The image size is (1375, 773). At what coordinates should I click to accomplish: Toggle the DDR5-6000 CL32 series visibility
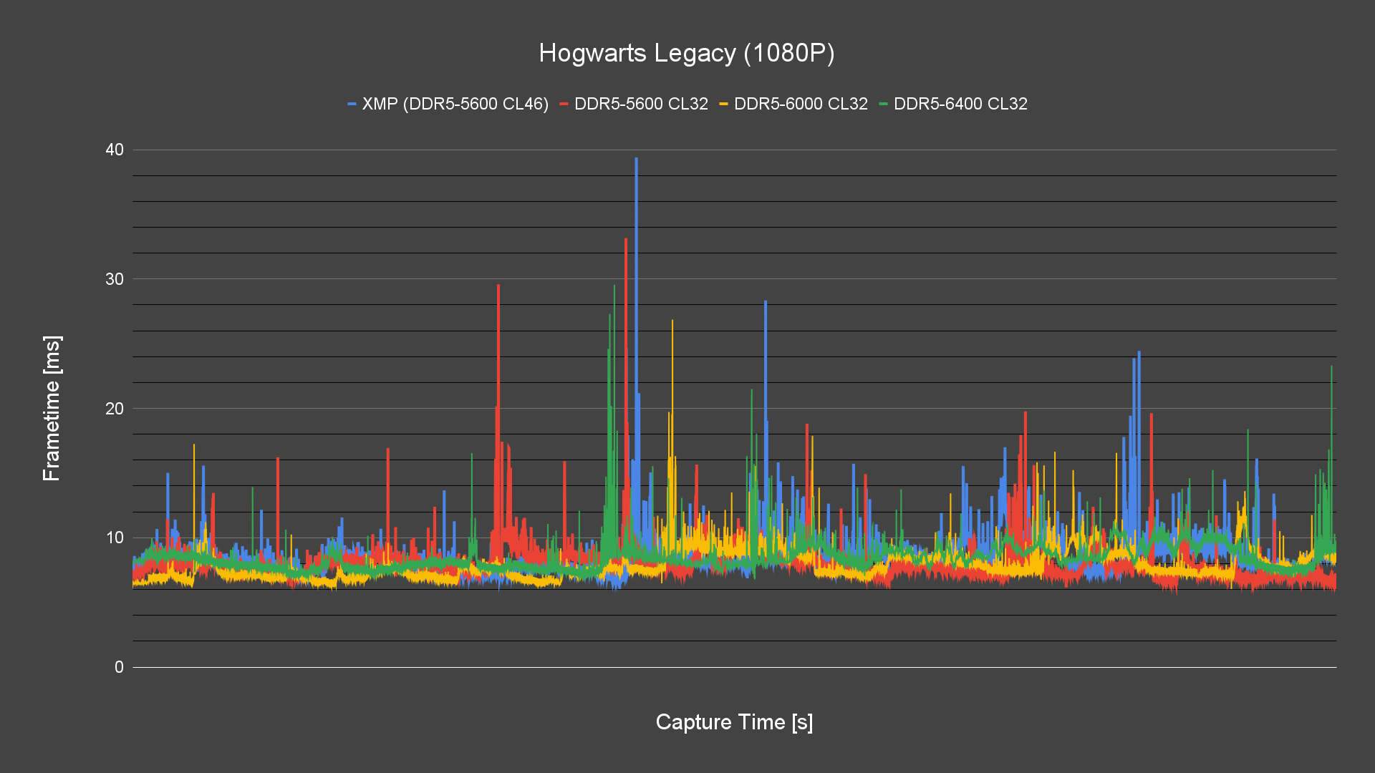(800, 104)
